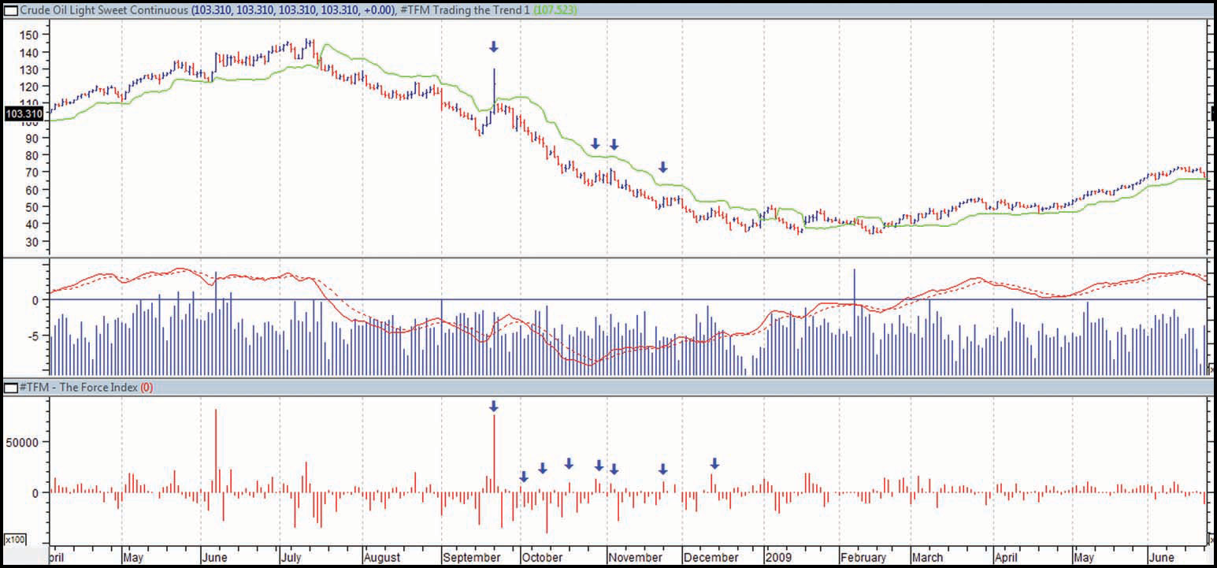Select the black 103.310 price marker on axis
This screenshot has height=568, width=1217.
pos(24,114)
